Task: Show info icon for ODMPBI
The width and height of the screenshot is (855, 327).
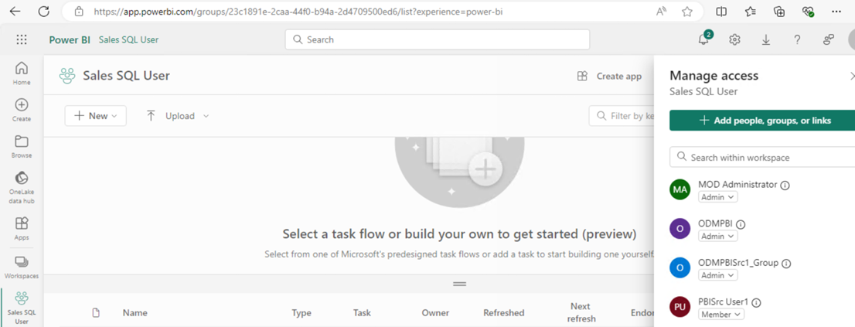Action: pos(741,224)
